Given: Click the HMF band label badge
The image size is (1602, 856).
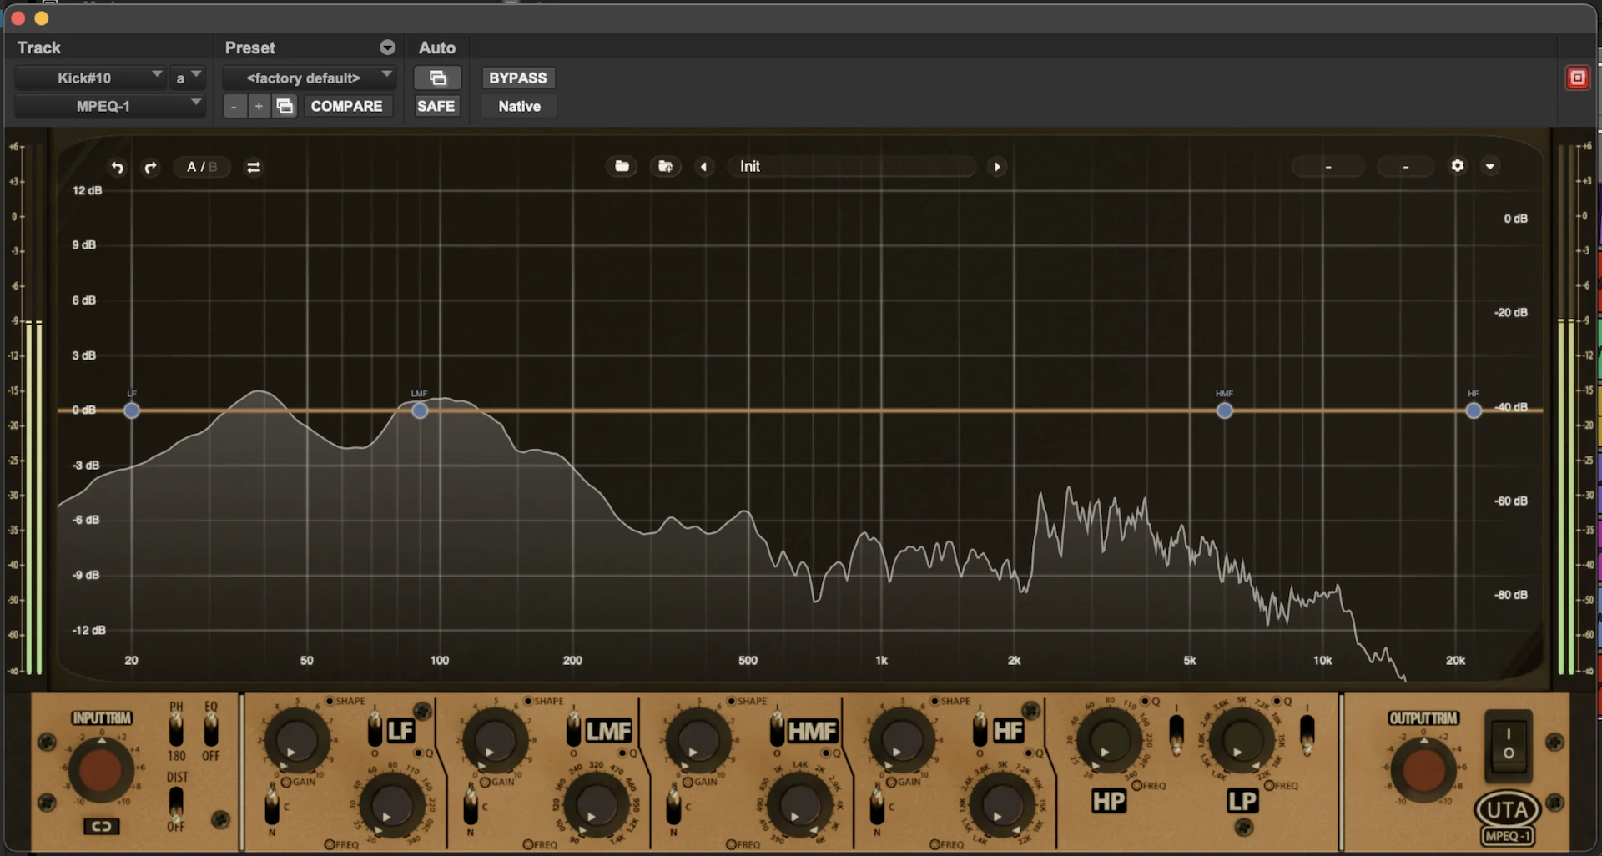Looking at the screenshot, I should (x=812, y=731).
